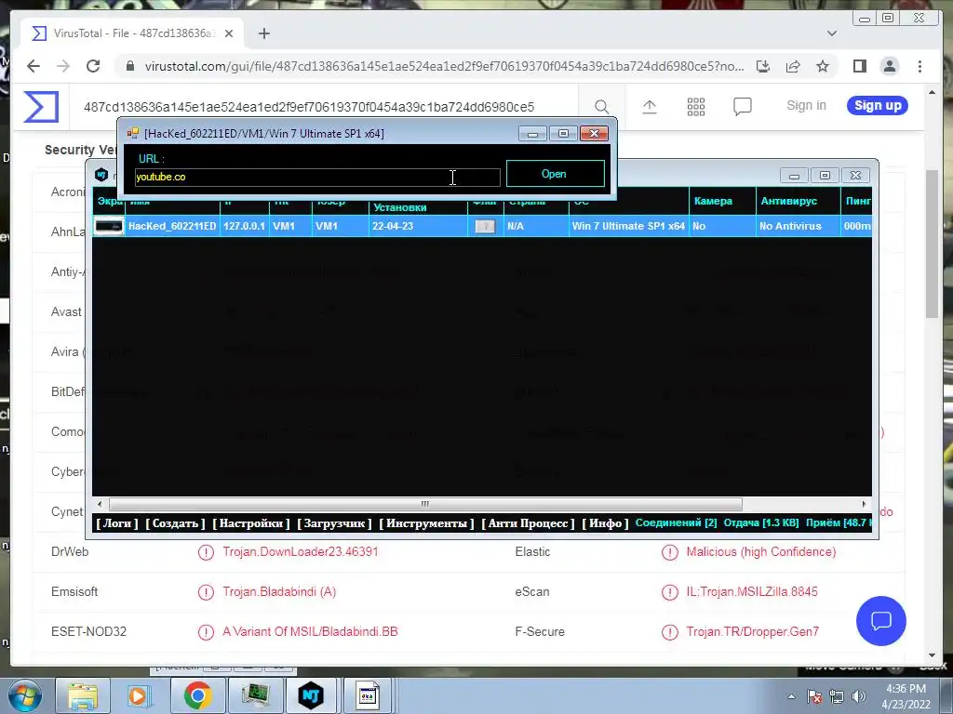The width and height of the screenshot is (953, 714).
Task: Open the blue chat bubble widget
Action: (880, 620)
